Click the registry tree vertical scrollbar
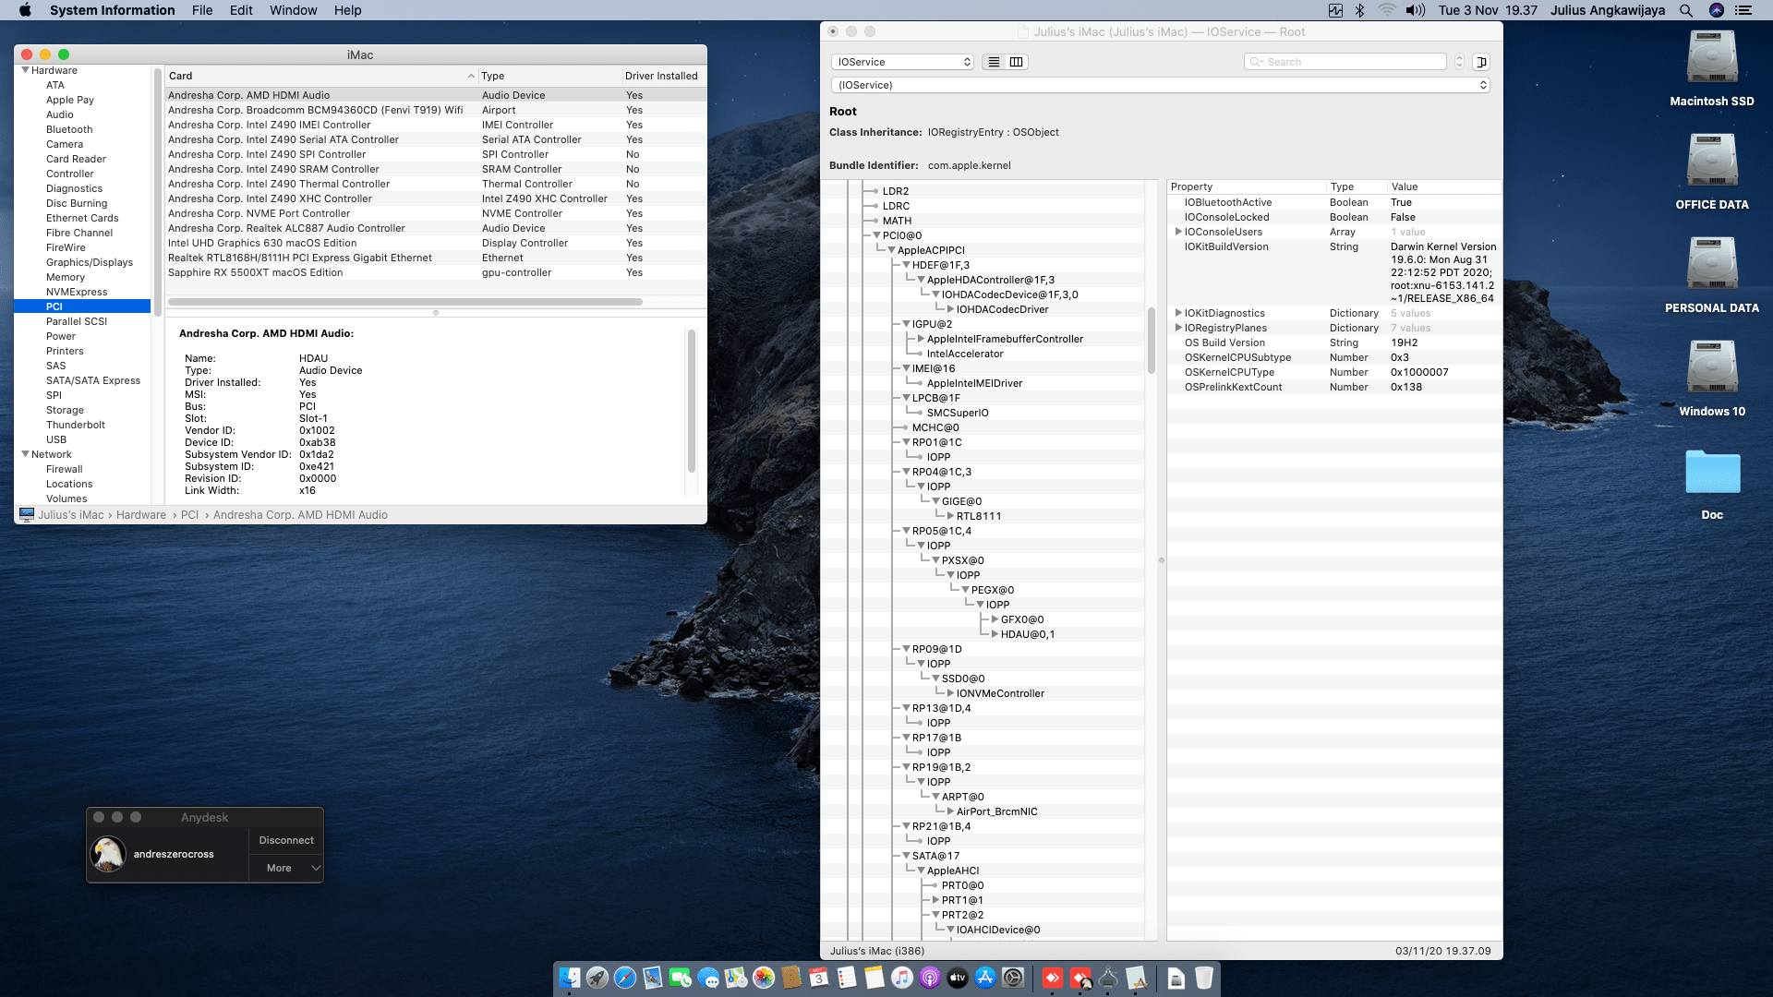Image resolution: width=1773 pixels, height=997 pixels. coord(1152,340)
